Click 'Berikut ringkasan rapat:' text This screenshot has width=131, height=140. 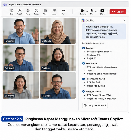coord(93,43)
